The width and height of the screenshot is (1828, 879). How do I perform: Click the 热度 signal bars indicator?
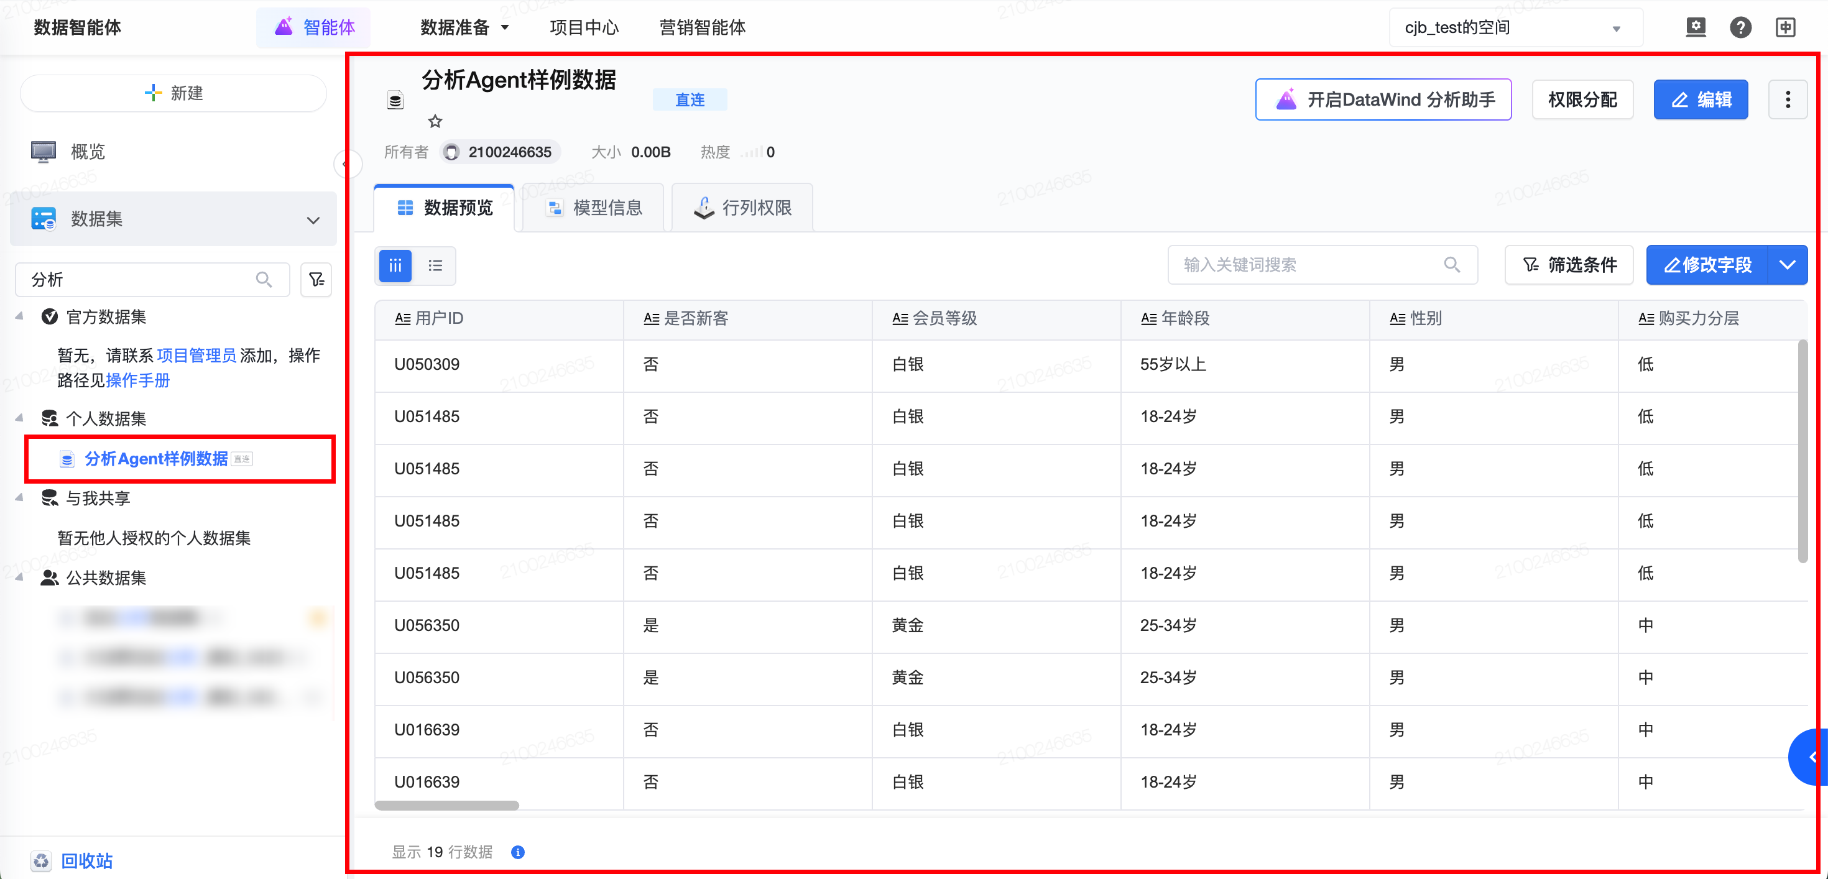coord(752,152)
